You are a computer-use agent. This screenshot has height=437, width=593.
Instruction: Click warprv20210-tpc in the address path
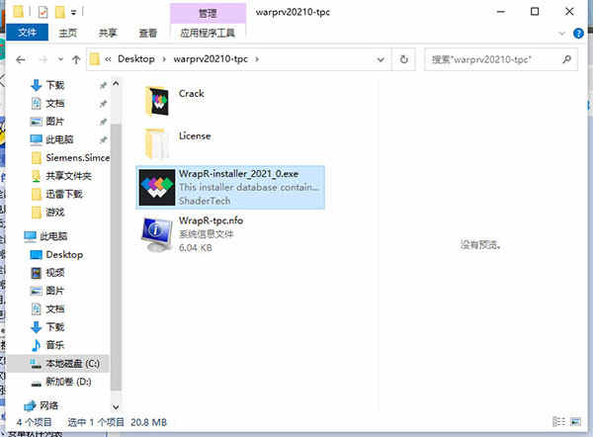pos(211,59)
